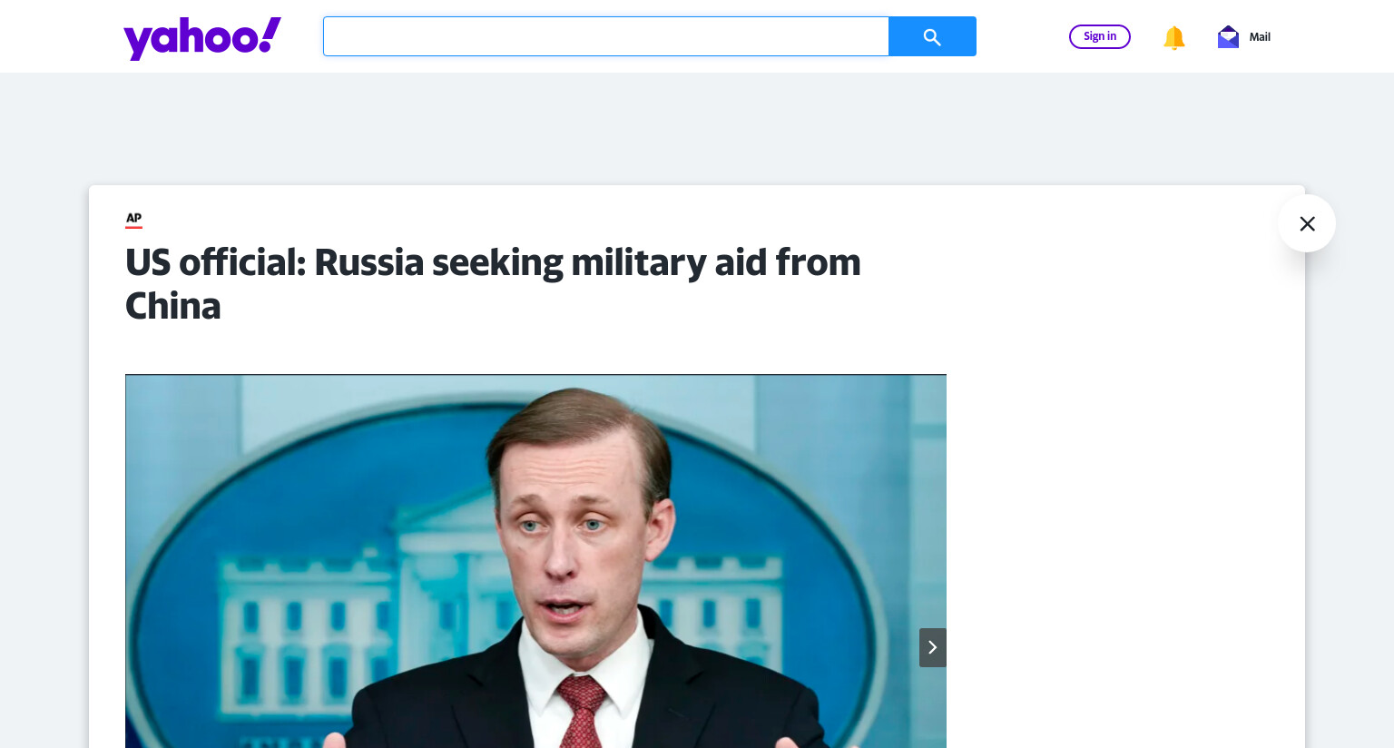Click the words military aid in the headline

click(670, 263)
